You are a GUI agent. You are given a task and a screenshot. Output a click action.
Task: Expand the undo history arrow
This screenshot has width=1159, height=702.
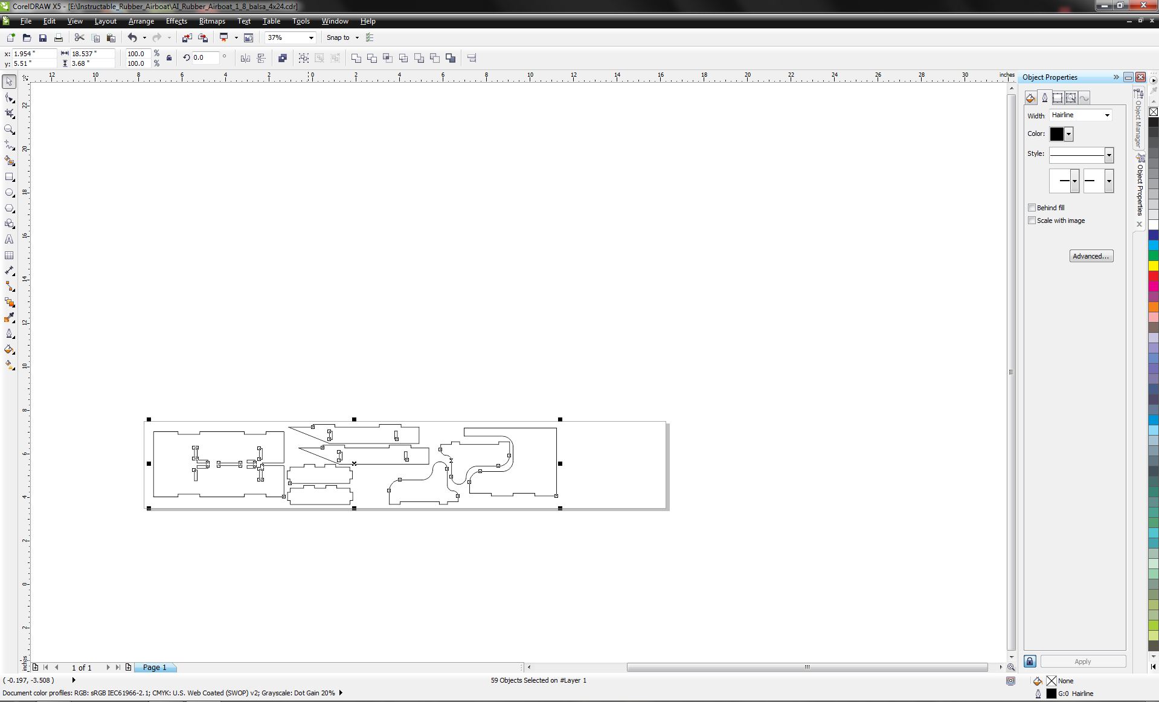point(144,37)
